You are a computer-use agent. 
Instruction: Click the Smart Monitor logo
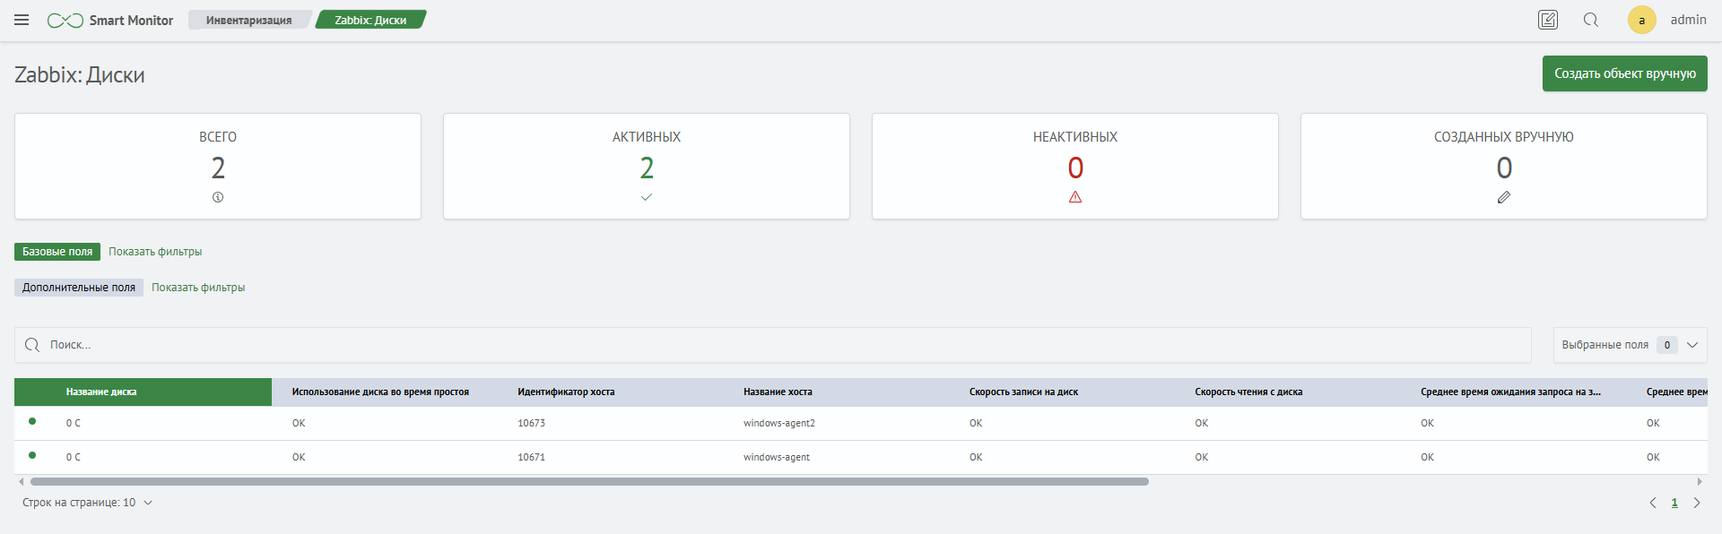(110, 20)
